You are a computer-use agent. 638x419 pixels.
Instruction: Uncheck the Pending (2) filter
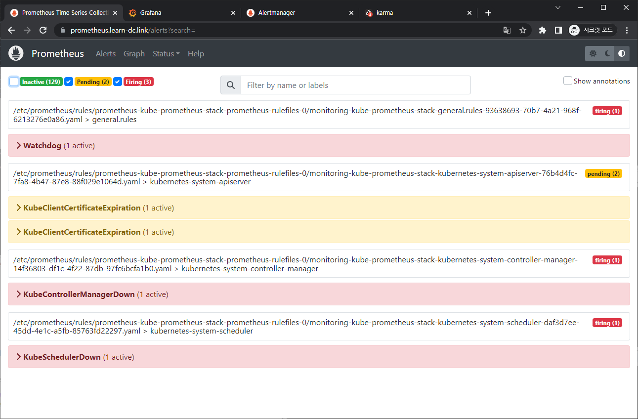[69, 82]
